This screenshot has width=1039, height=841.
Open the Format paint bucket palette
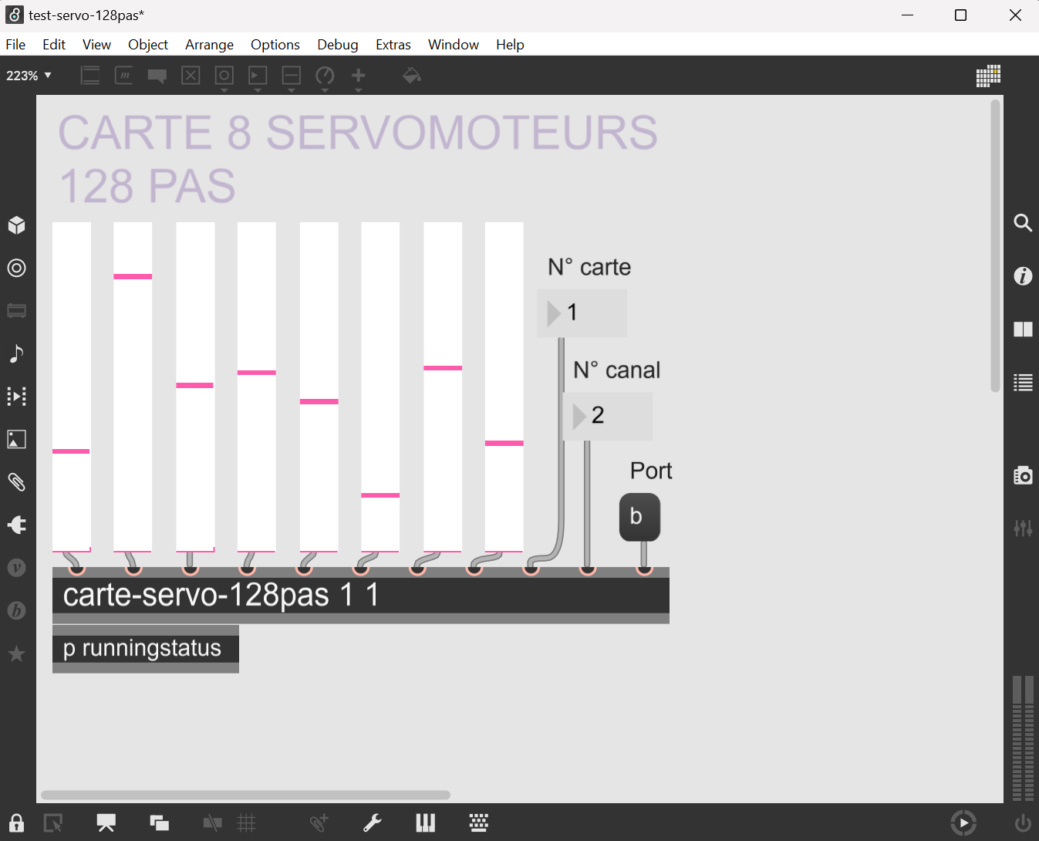[x=411, y=76]
